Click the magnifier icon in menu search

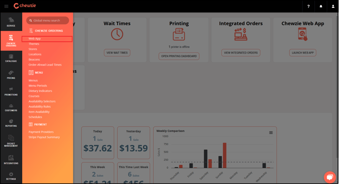pos(31,21)
